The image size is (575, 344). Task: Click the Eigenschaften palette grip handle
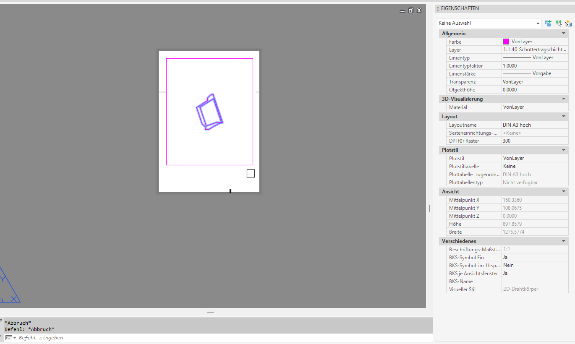[438, 8]
